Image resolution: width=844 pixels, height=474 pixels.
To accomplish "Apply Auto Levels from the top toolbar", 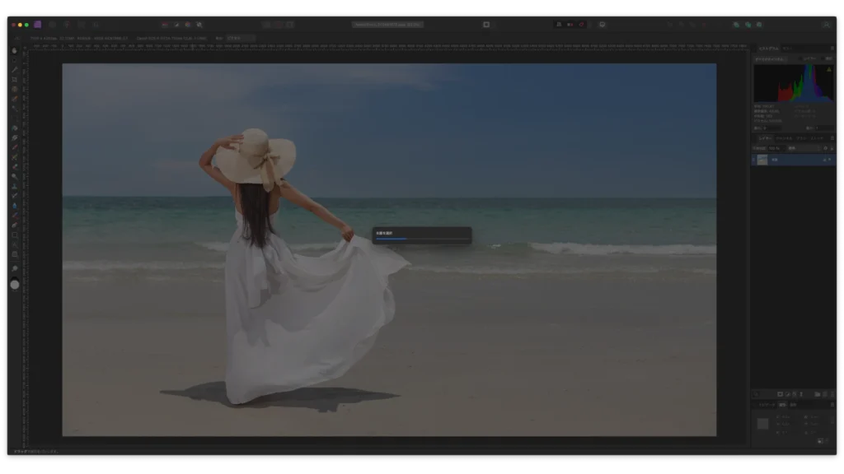I will (x=165, y=25).
